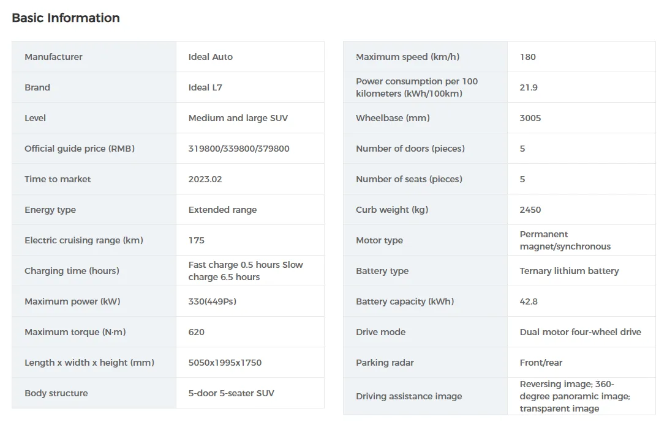Image resolution: width=667 pixels, height=425 pixels.
Task: Select the Ideal Auto manufacturer value
Action: pos(211,57)
